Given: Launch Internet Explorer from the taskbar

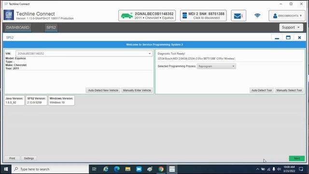Looking at the screenshot, I should 106,169.
